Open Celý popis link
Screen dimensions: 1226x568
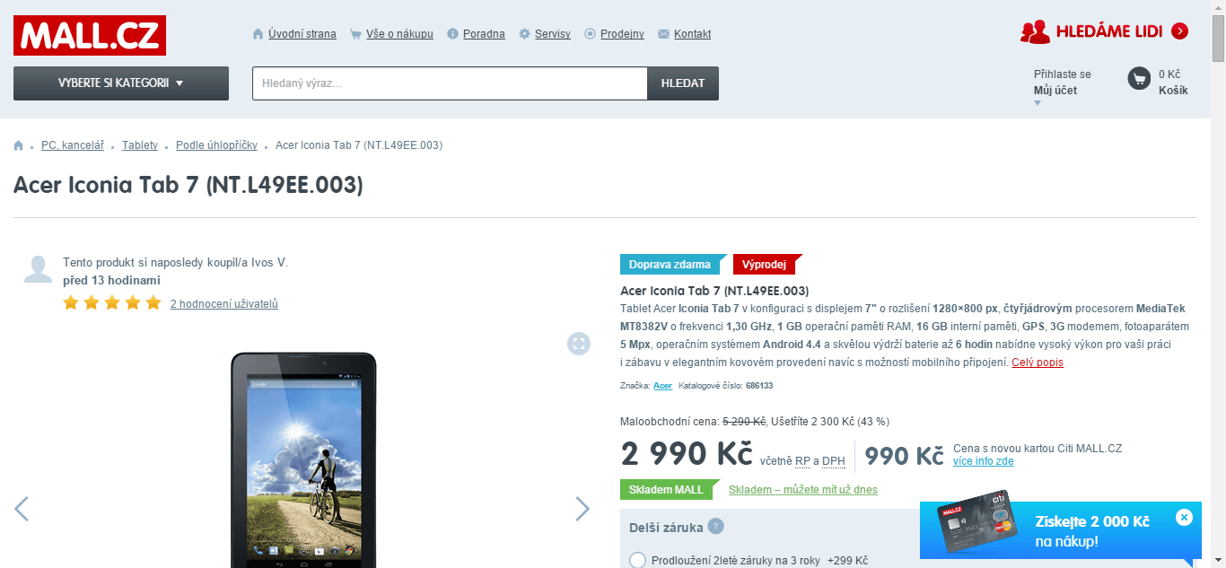[1038, 363]
